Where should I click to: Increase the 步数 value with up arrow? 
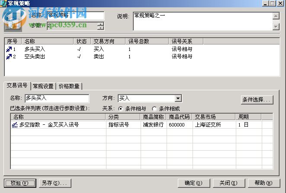pyautogui.click(x=100, y=24)
